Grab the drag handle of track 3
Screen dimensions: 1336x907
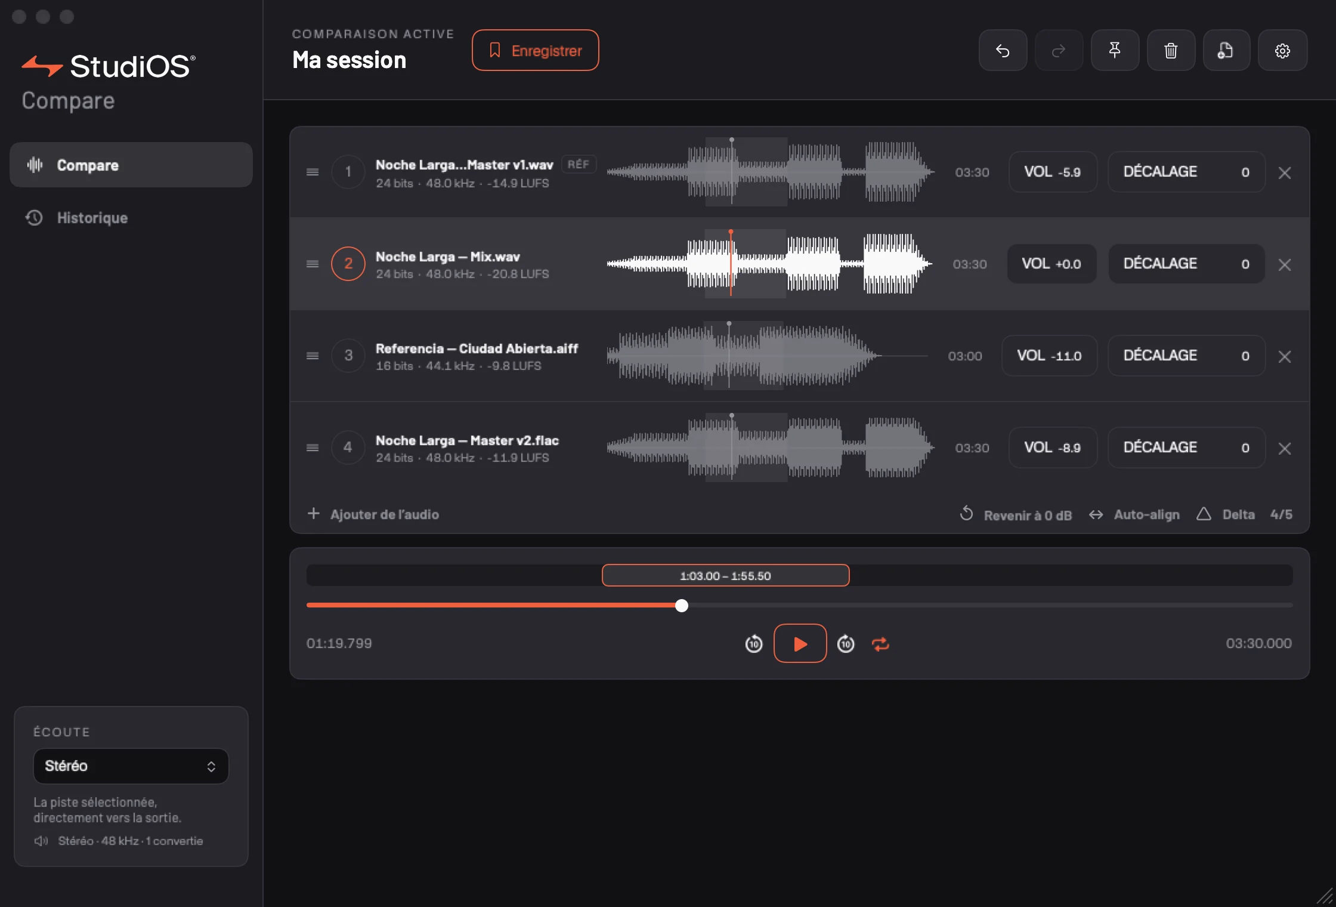[313, 356]
